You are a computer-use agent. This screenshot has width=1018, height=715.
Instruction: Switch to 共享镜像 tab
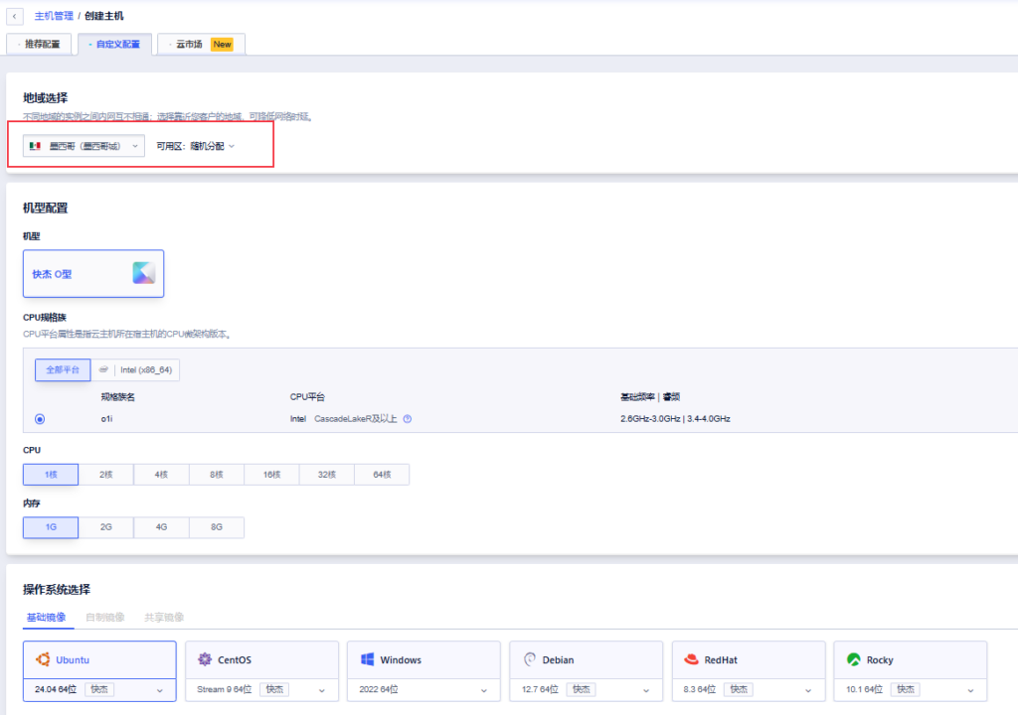[164, 617]
